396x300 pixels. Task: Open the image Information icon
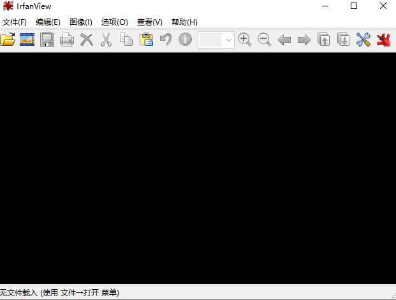[186, 40]
